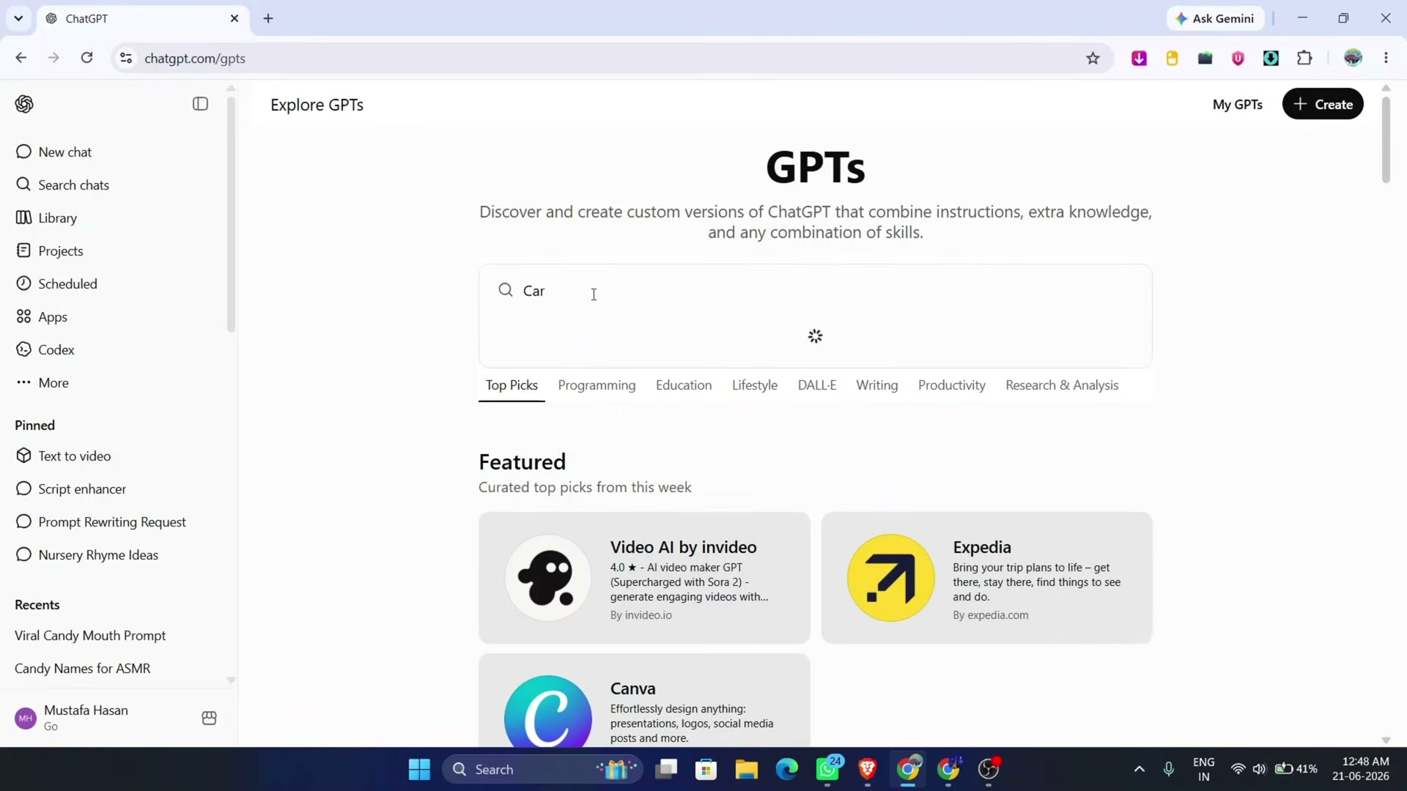Switch to the Productivity tab
The height and width of the screenshot is (791, 1407).
click(x=952, y=385)
